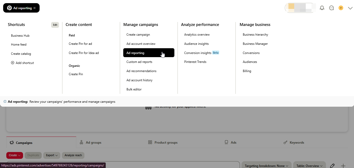Click the Duplicate button
Image resolution: width=354 pixels, height=168 pixels.
pos(33,155)
